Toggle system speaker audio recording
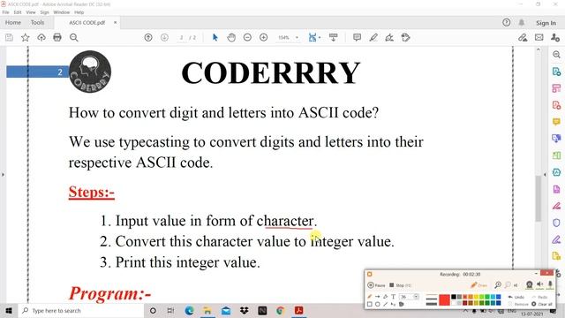565x318 pixels. (x=539, y=284)
